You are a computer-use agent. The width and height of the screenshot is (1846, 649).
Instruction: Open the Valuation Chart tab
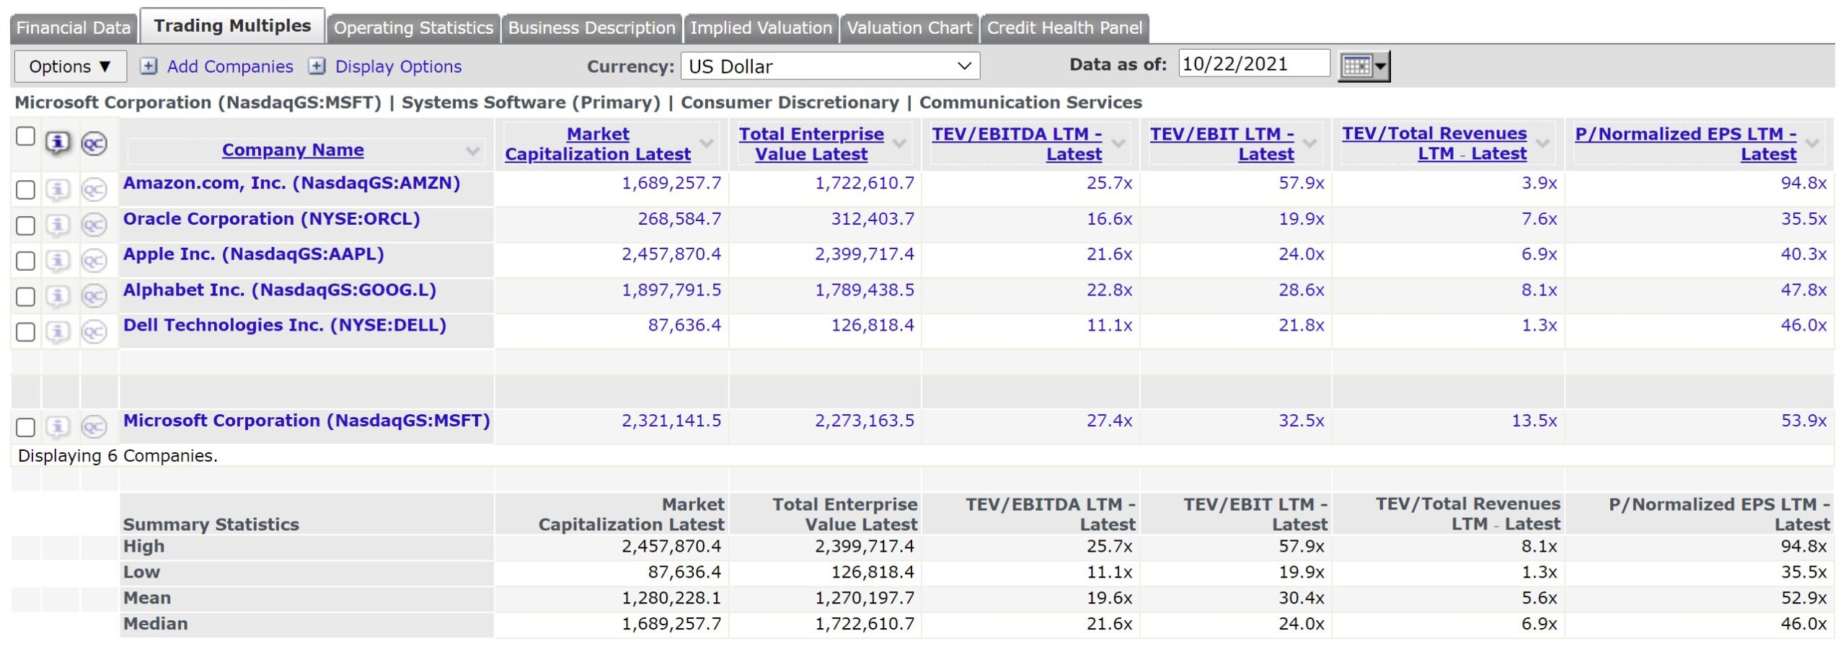(x=909, y=28)
